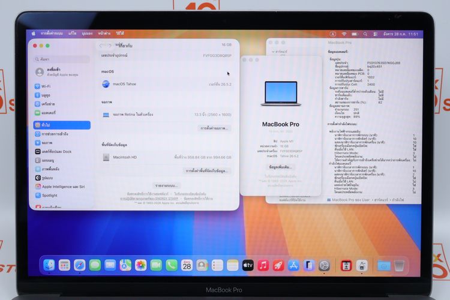The width and height of the screenshot is (450, 300).
Task: Open the แก้ไข (Edit) menu
Action: 73,34
